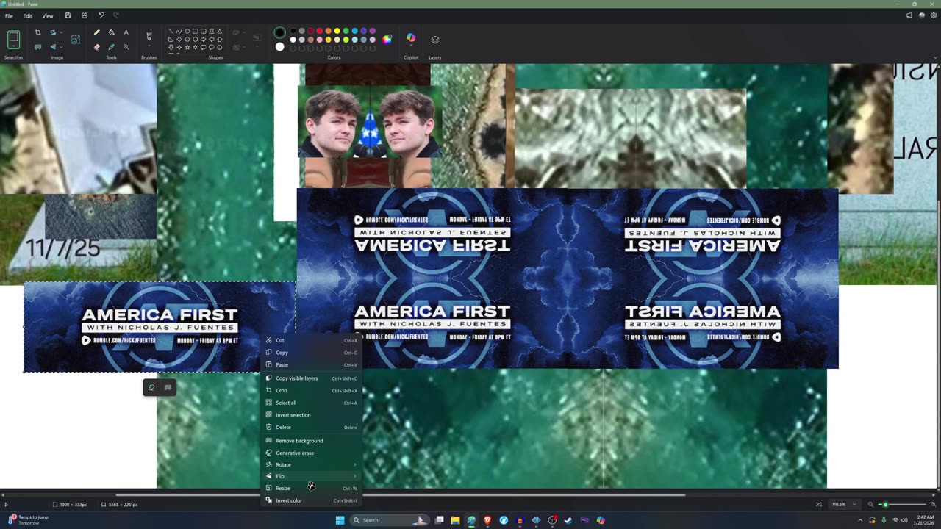
Task: Choose Crop in the context menu
Action: (x=312, y=390)
